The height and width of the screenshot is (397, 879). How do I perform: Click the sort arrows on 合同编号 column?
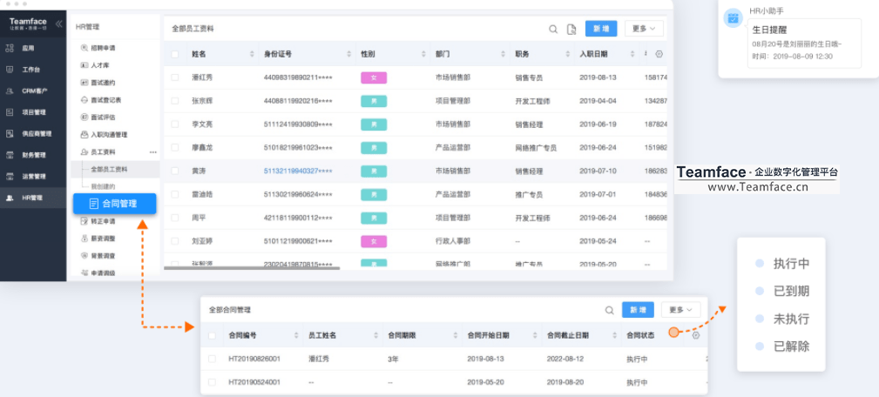[296, 335]
